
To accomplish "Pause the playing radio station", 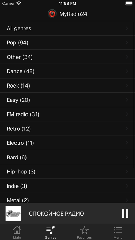I will tap(125, 213).
